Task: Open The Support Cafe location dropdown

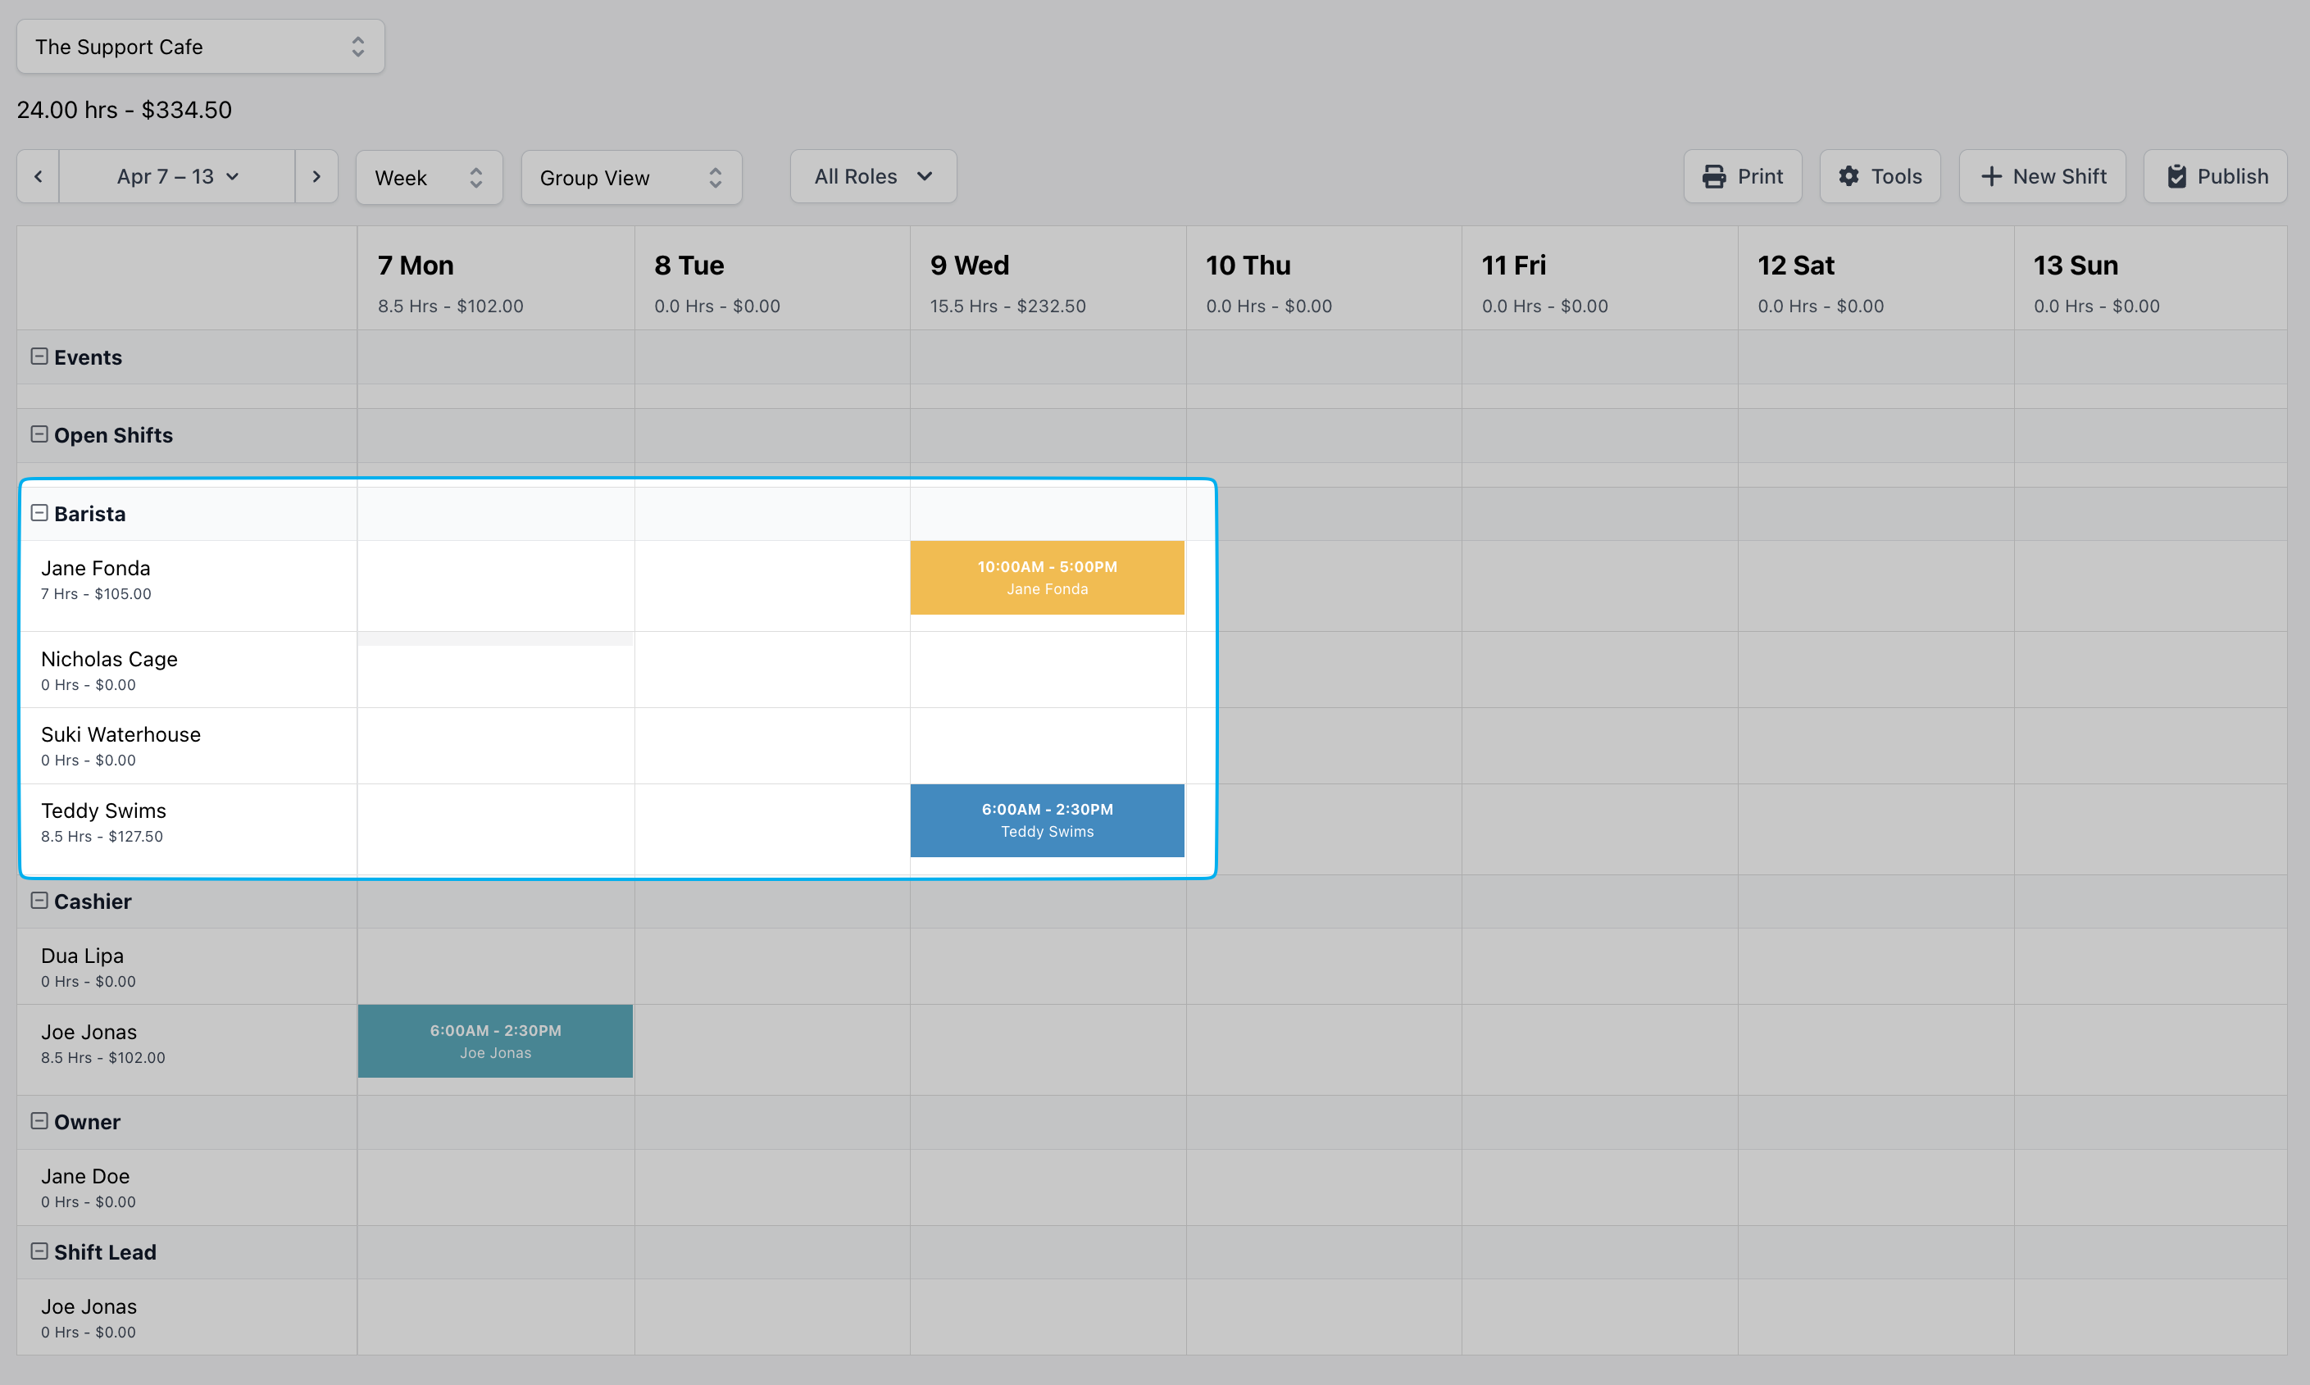Action: tap(201, 47)
